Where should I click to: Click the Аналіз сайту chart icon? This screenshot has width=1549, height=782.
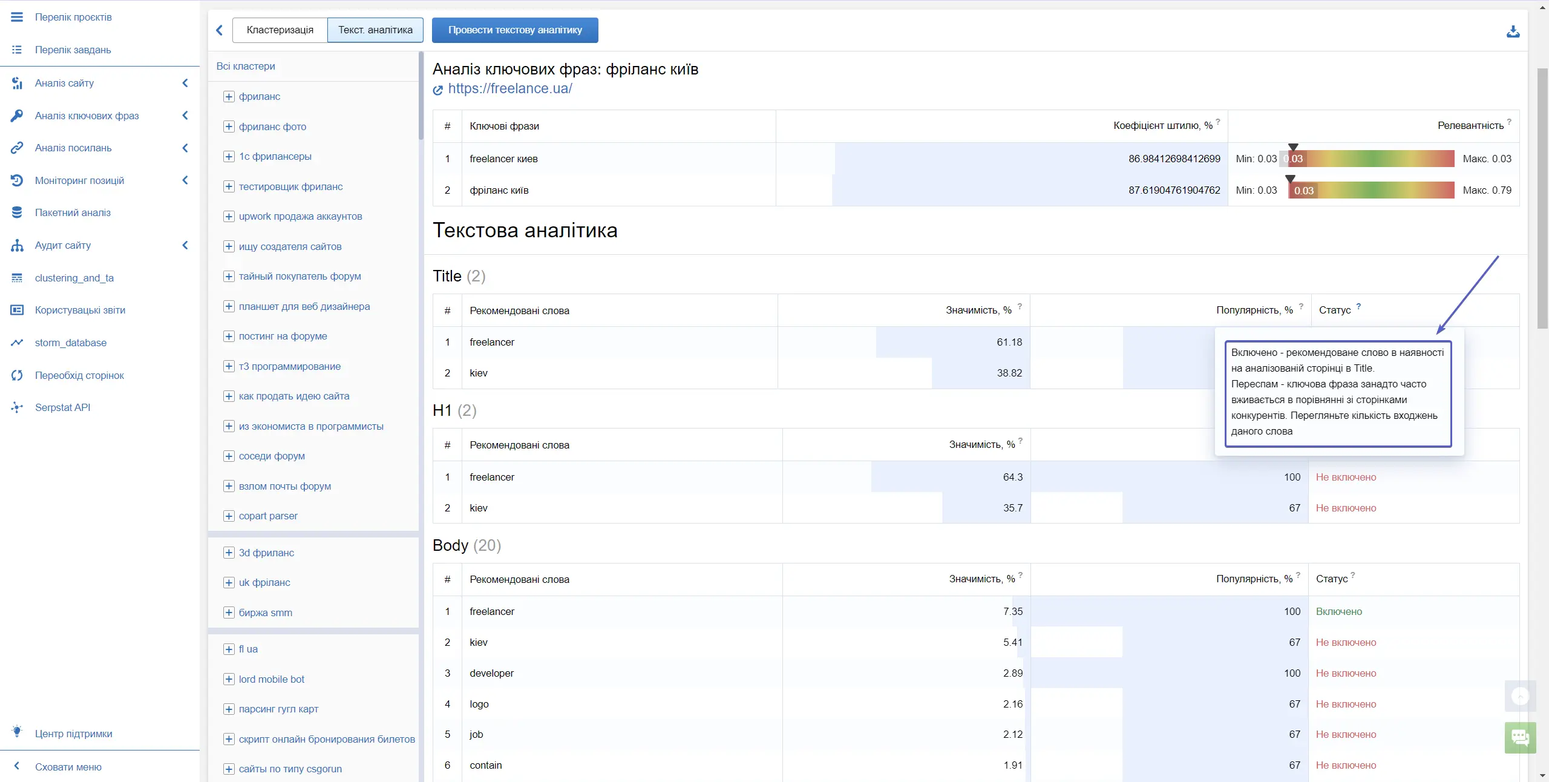[17, 83]
